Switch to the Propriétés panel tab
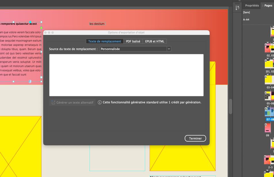This screenshot has height=177, width=274. pos(252,5)
